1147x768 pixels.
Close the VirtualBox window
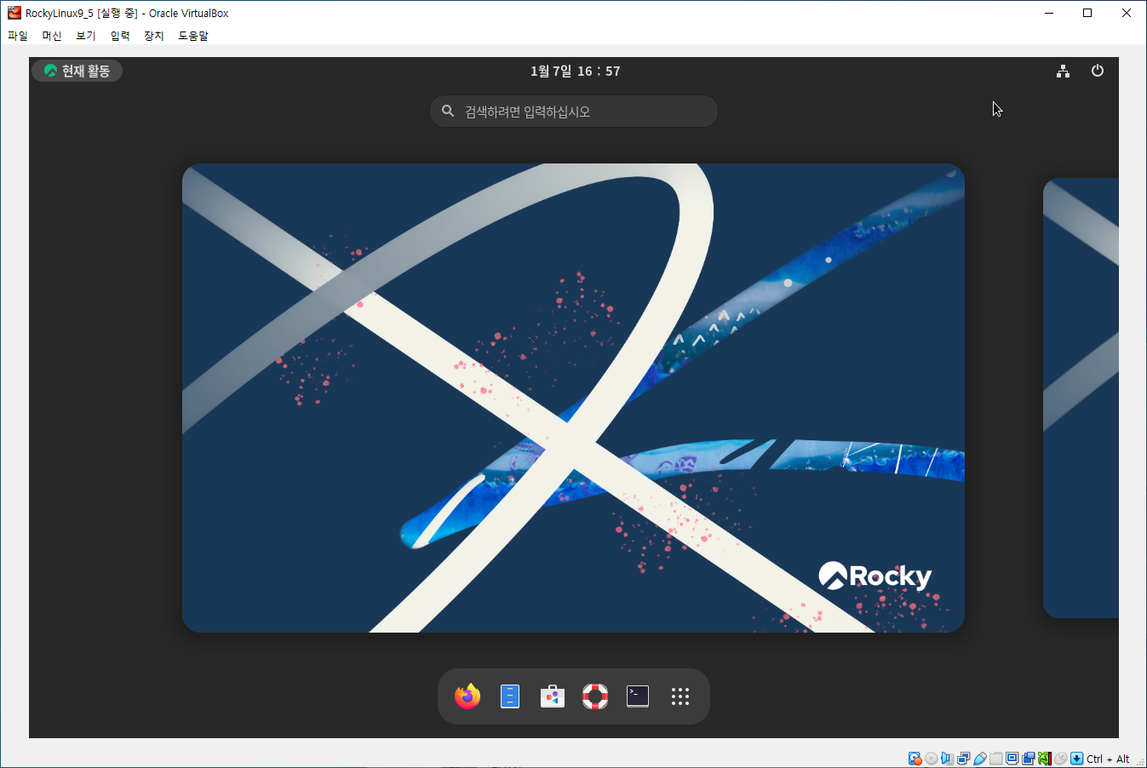pyautogui.click(x=1127, y=13)
